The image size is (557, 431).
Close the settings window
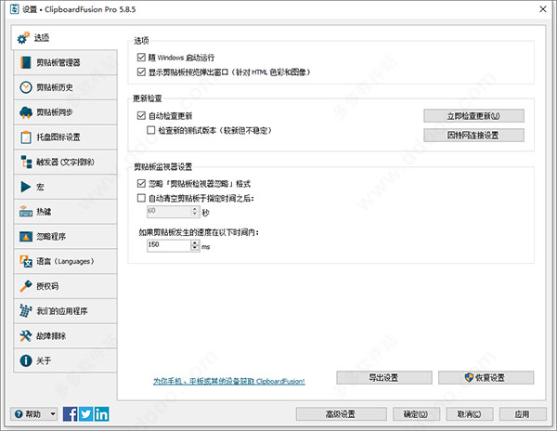tap(543, 9)
